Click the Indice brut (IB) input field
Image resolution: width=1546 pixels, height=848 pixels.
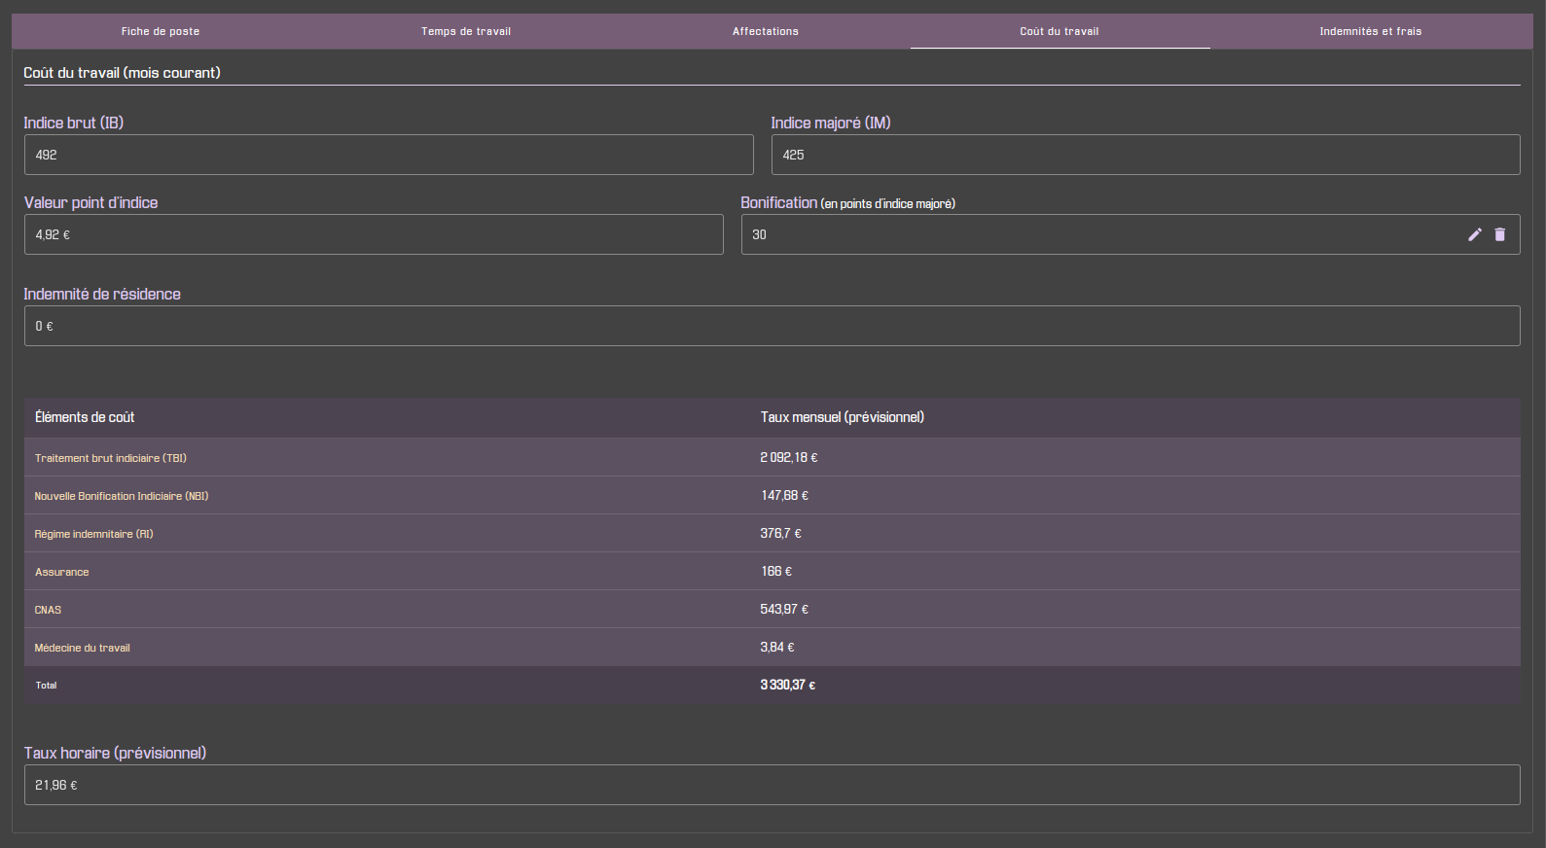389,155
